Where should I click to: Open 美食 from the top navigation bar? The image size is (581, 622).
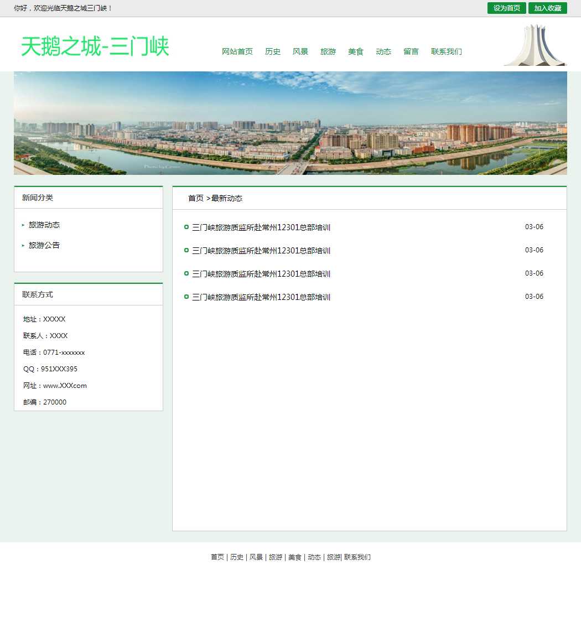355,51
